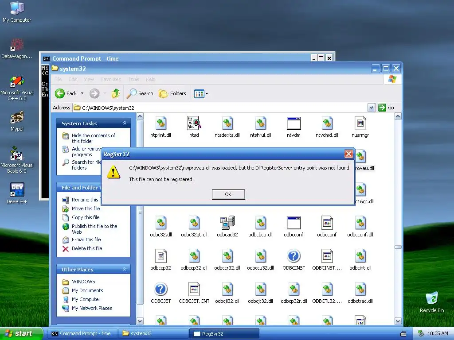This screenshot has height=340, width=454.
Task: Collapse the System Tasks panel
Action: pos(125,123)
